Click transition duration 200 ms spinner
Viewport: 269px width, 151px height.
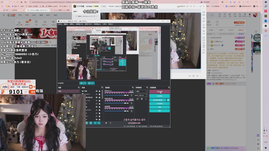pyautogui.click(x=143, y=95)
